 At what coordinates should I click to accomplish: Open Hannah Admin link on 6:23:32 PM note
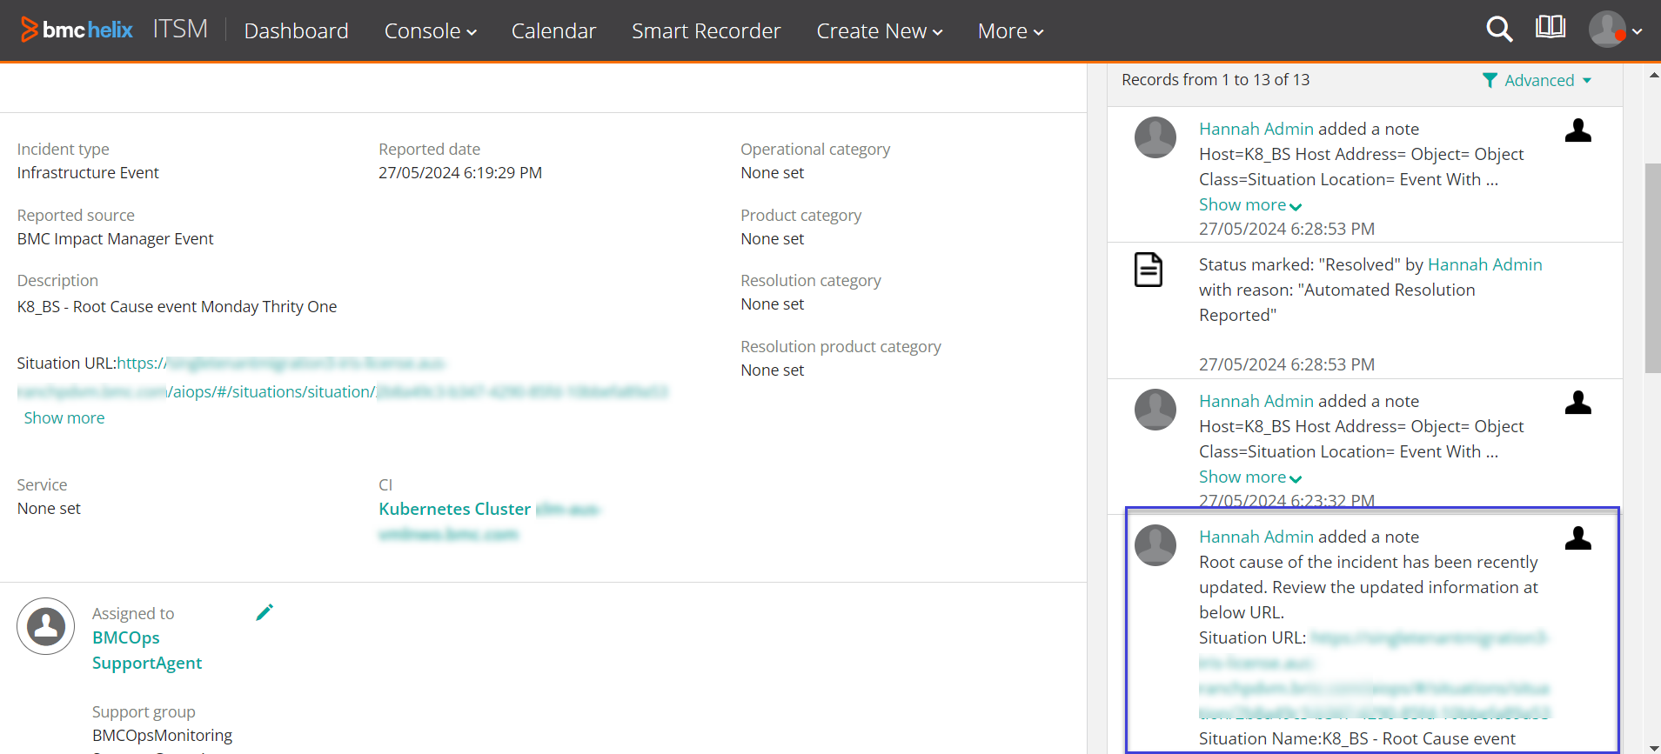tap(1256, 401)
